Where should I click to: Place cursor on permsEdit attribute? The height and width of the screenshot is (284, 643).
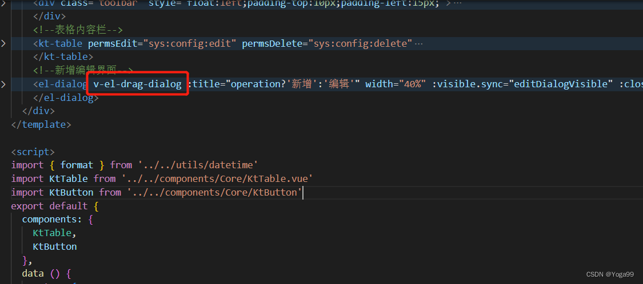pos(113,43)
